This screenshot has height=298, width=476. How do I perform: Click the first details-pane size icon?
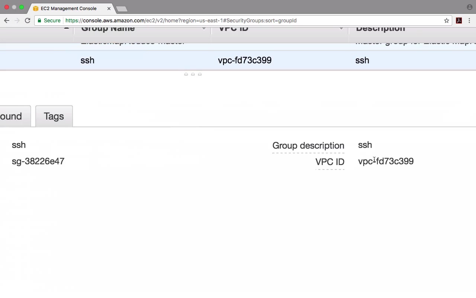click(x=186, y=74)
